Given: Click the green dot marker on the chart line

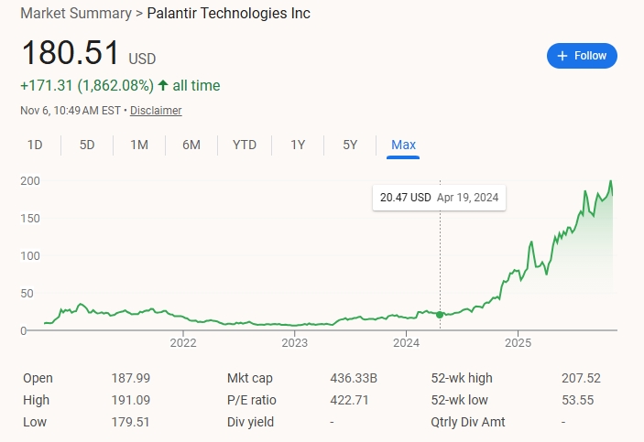Looking at the screenshot, I should [441, 314].
